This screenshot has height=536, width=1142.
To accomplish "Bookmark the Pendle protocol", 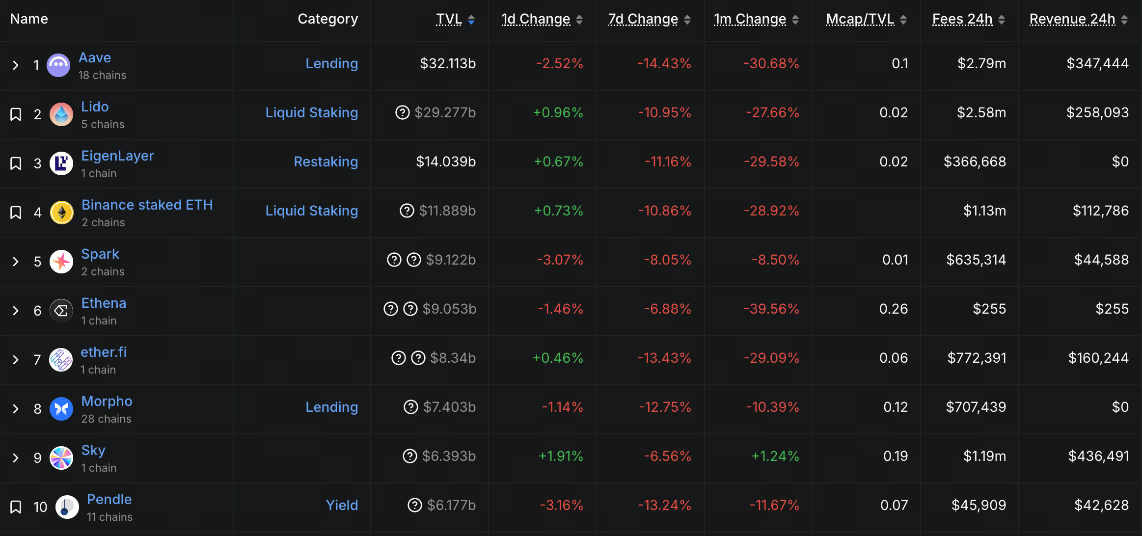I will click(x=16, y=507).
